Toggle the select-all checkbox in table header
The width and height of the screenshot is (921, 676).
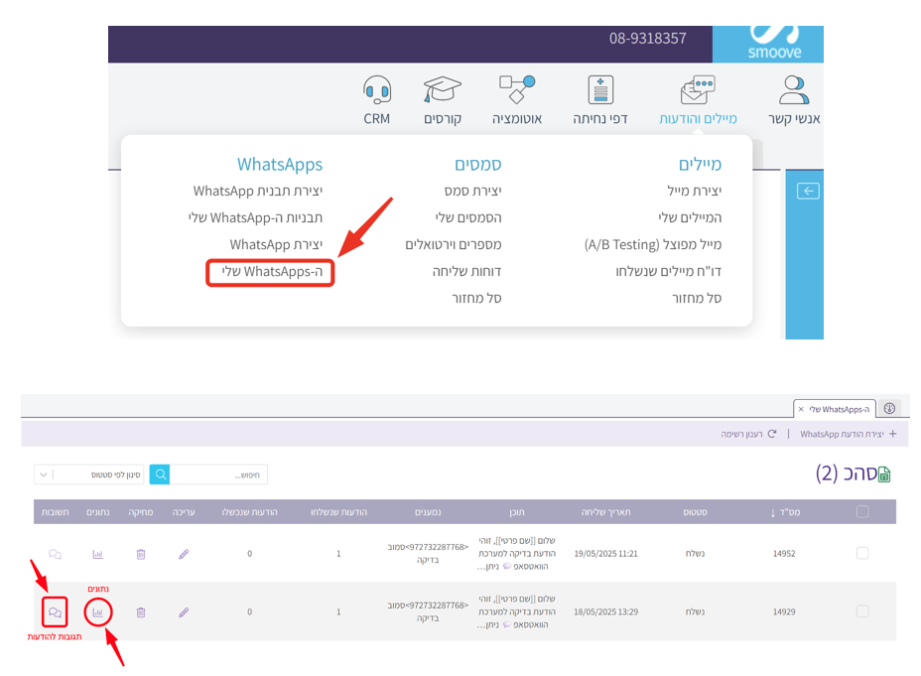(862, 512)
